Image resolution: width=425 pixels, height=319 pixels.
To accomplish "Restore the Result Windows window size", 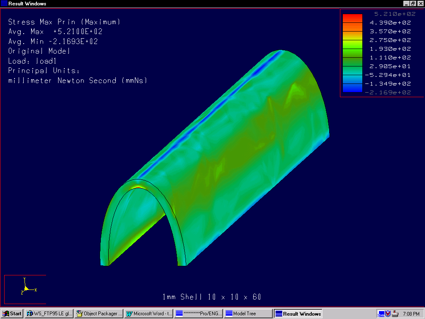I will tap(413, 4).
